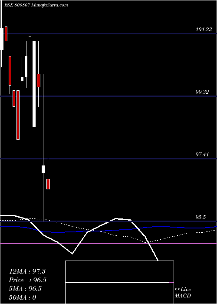Click the last red candlestick body near 96.5
Viewport: 217px width, 304px height.
coord(48,184)
